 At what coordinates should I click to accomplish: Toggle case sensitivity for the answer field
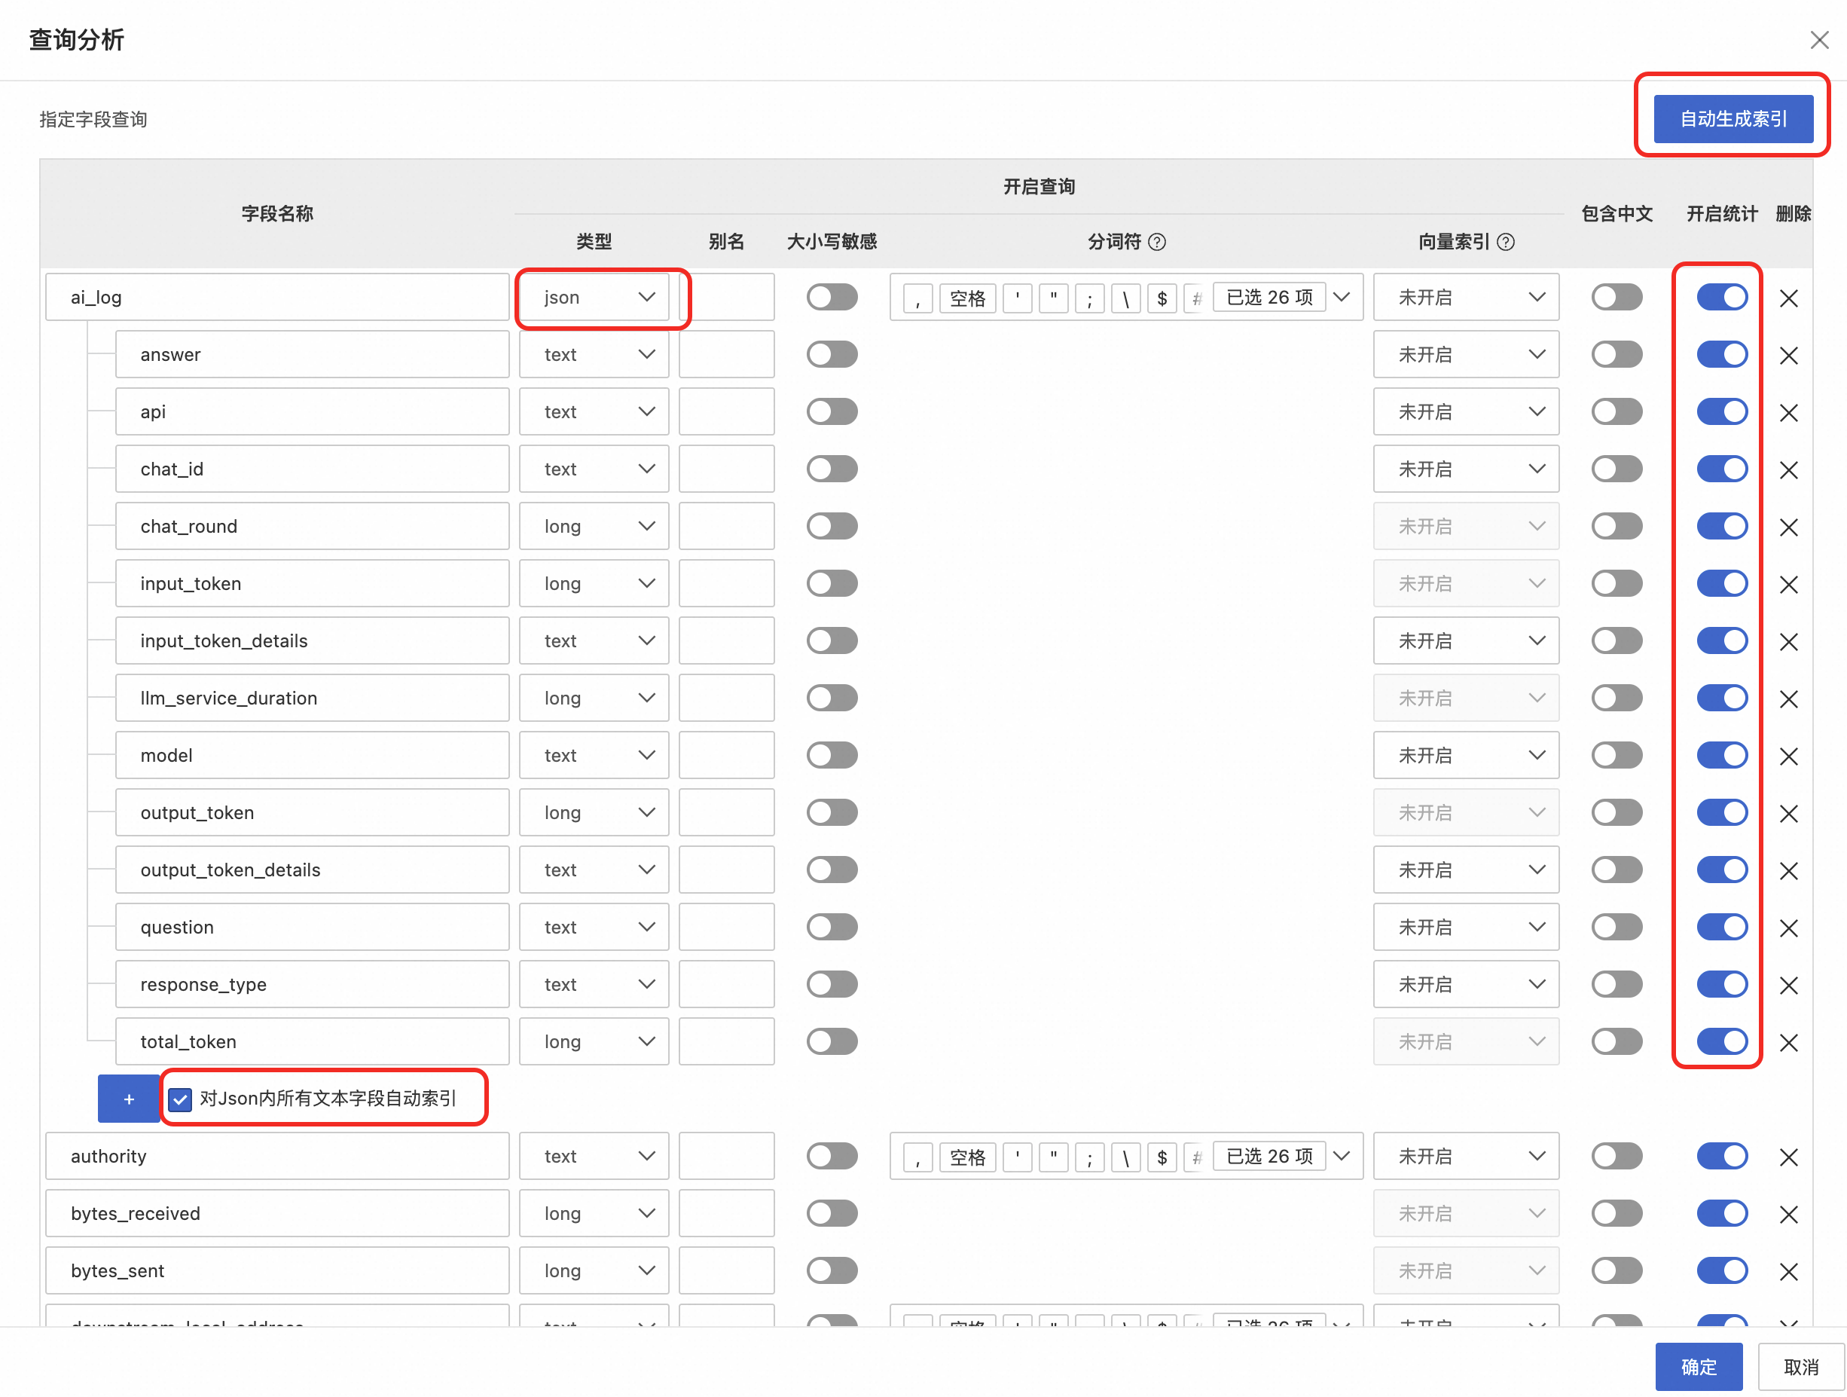point(832,355)
